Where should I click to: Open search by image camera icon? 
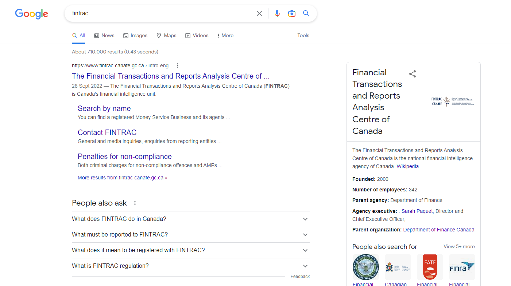(x=291, y=13)
